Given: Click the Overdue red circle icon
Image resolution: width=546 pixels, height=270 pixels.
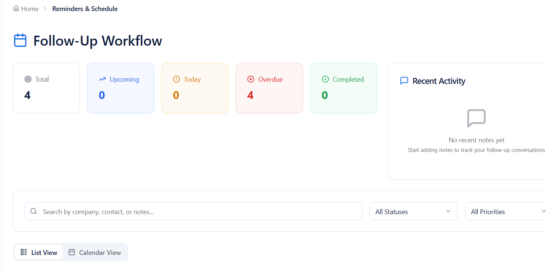Looking at the screenshot, I should click(x=251, y=79).
